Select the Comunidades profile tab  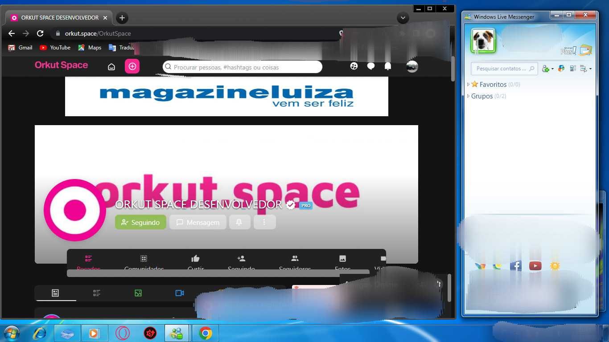point(144,263)
